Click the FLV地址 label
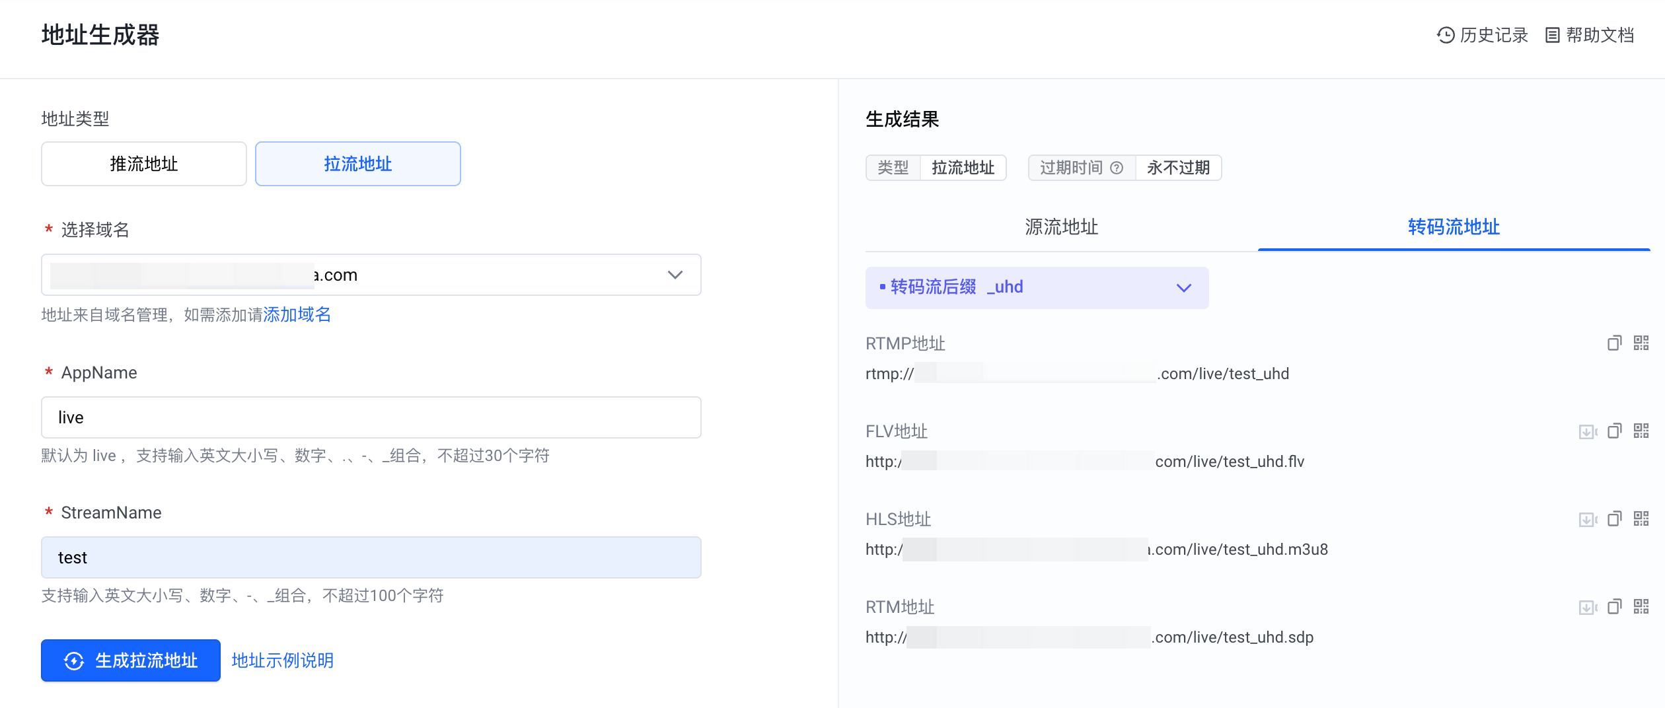 [897, 431]
